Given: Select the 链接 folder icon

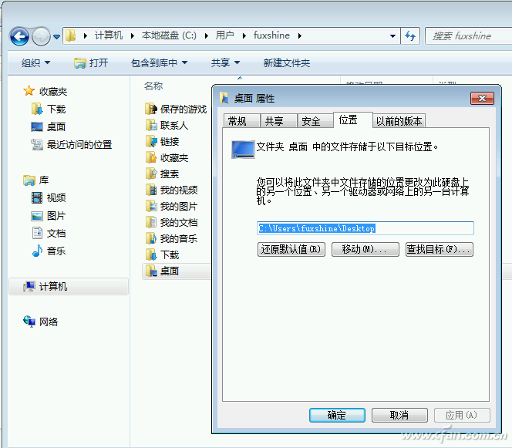Looking at the screenshot, I should (151, 141).
